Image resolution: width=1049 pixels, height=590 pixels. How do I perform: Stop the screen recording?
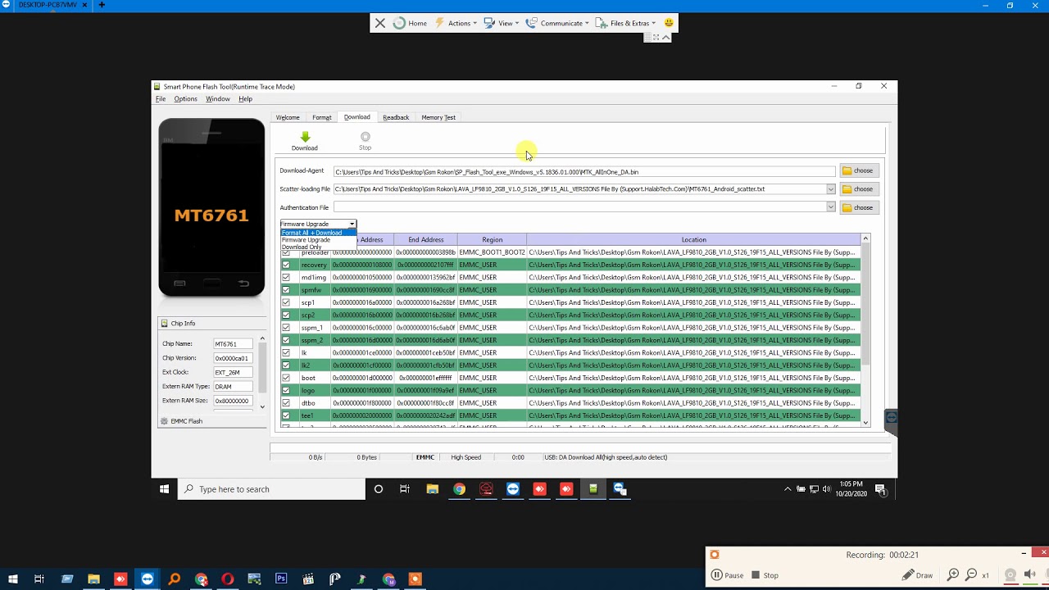click(765, 575)
